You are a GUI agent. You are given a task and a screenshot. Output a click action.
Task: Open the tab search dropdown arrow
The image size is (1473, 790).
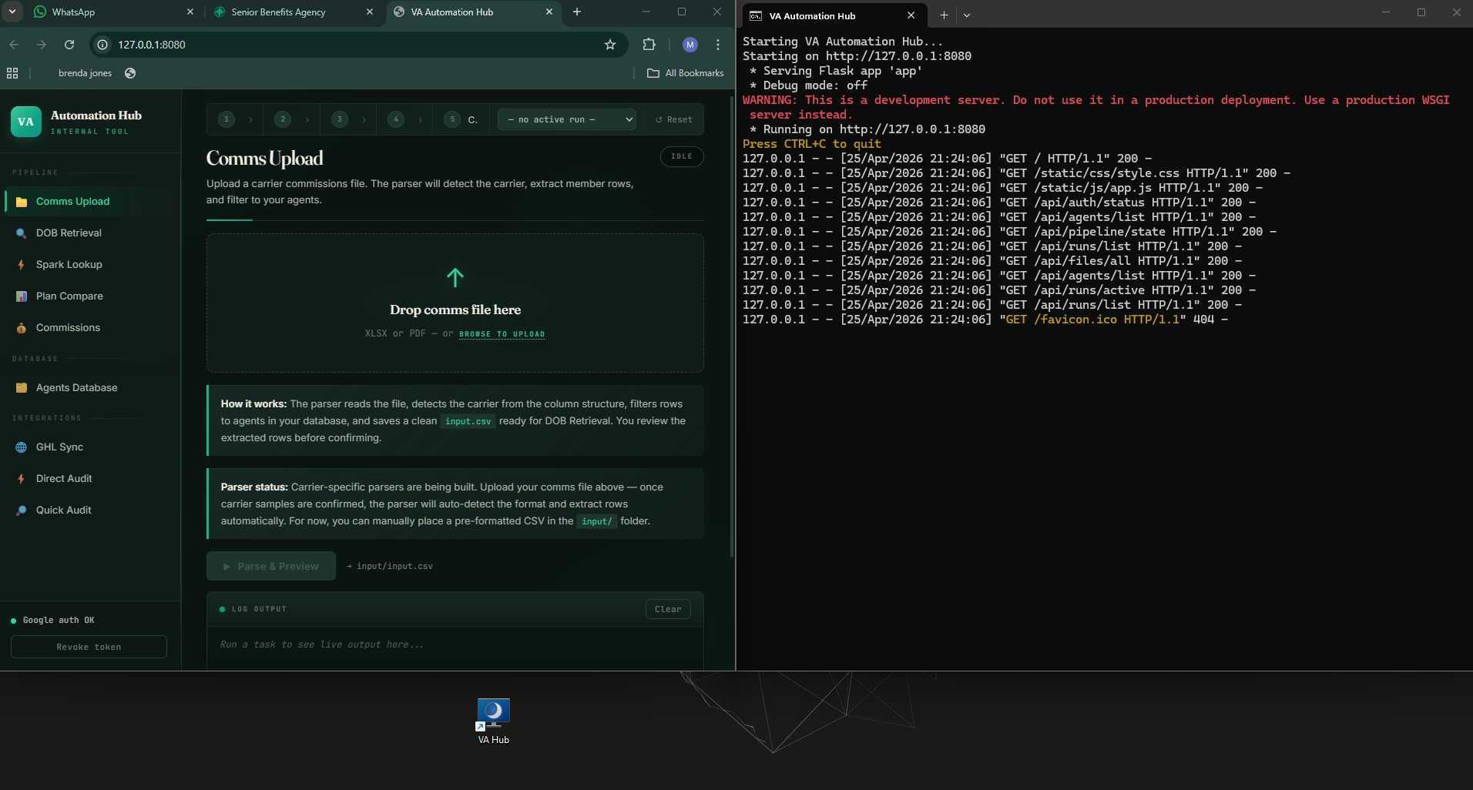pos(12,12)
